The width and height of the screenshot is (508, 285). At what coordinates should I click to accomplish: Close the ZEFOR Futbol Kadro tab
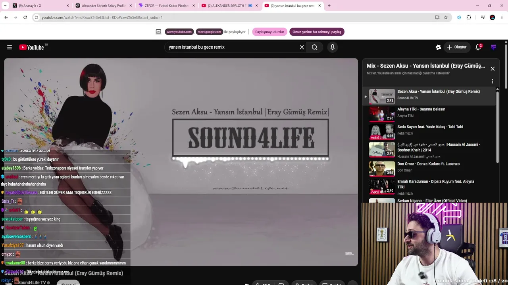point(194,6)
